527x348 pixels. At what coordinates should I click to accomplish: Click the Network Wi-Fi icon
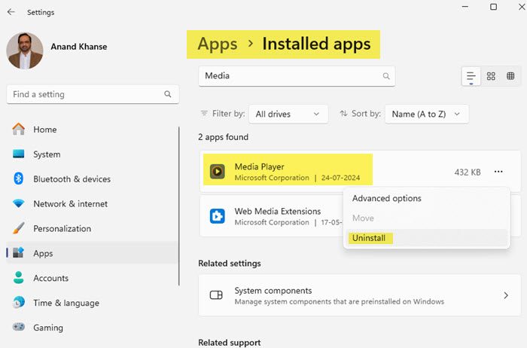tap(19, 203)
